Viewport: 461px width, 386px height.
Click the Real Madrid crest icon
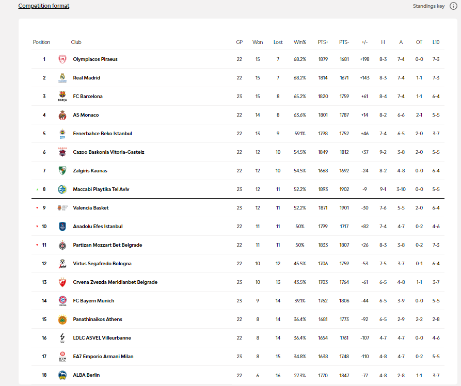click(x=62, y=78)
